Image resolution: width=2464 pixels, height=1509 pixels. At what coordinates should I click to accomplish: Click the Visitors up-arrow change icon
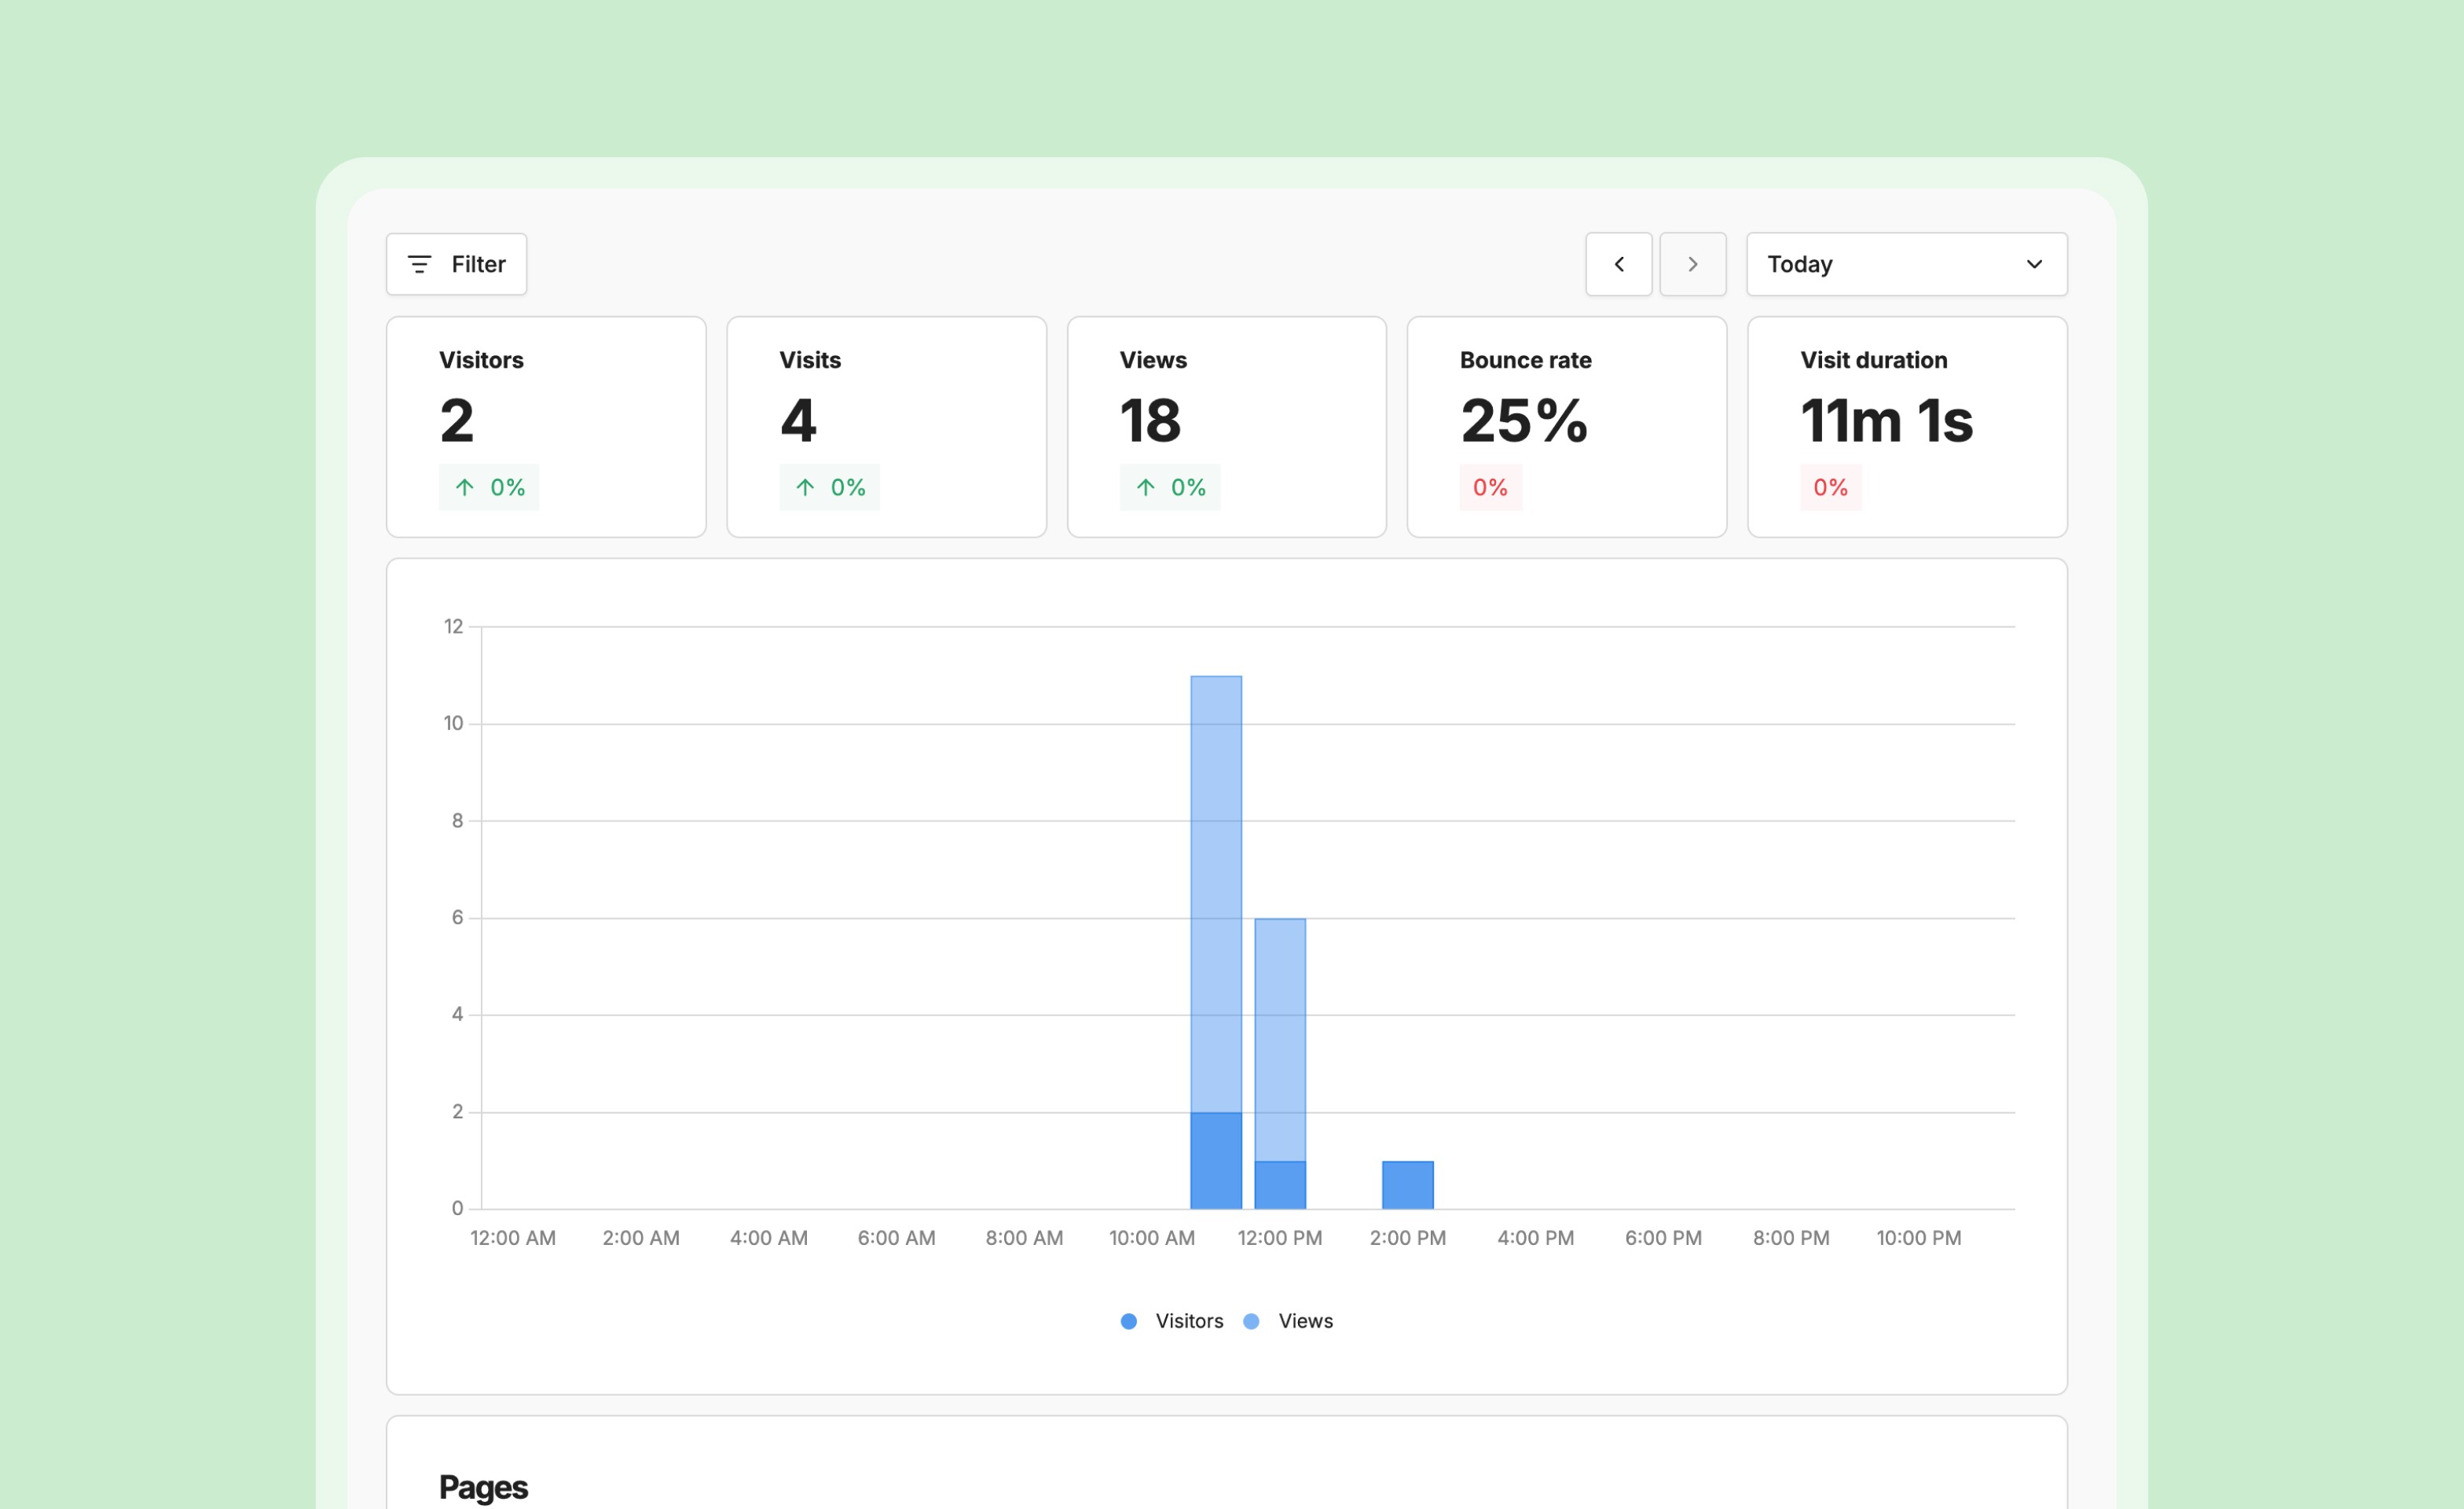tap(465, 487)
